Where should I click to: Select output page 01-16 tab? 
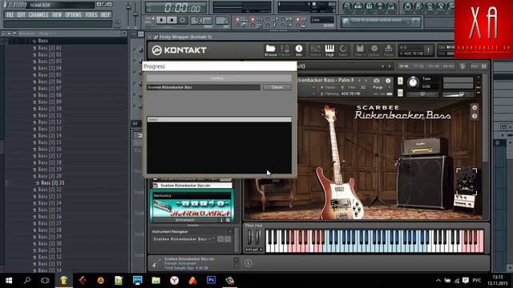coord(404,66)
